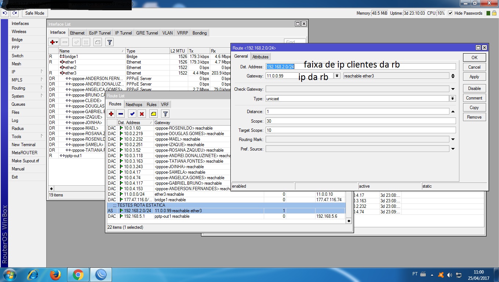Click the filter funnel icon in Route List
Screen dimensions: 499x282
click(165, 114)
